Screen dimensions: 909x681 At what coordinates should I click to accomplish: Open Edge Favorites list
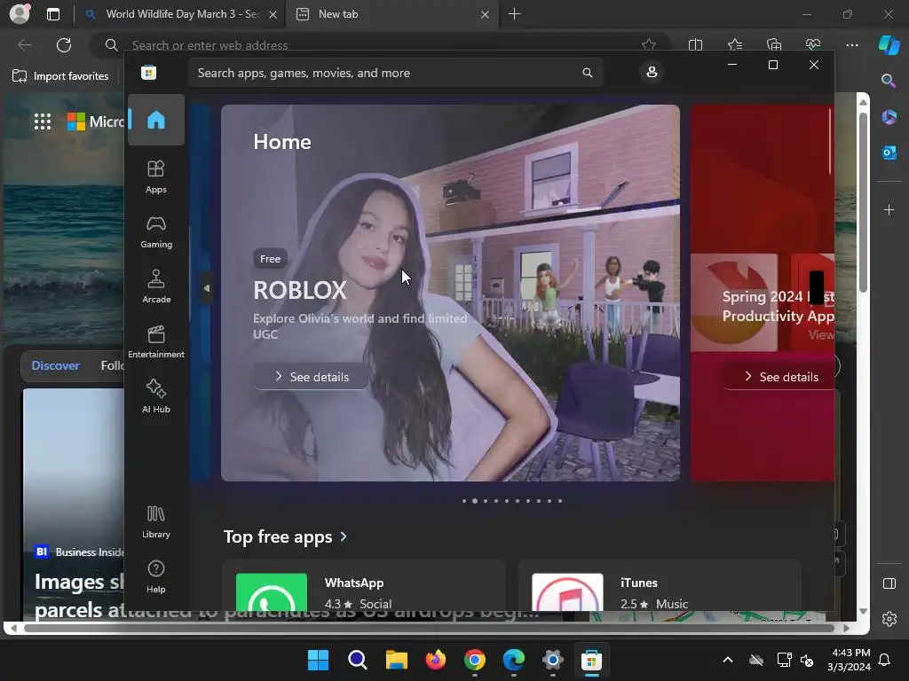[x=734, y=44]
